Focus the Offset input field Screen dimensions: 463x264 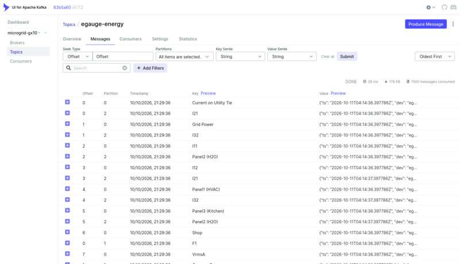point(123,56)
